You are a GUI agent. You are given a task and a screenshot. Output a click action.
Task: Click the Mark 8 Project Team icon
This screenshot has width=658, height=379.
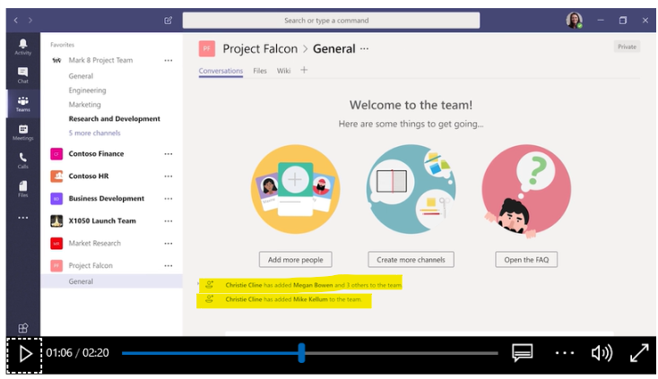(56, 60)
